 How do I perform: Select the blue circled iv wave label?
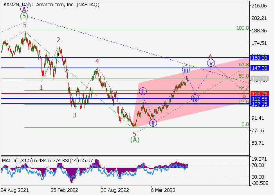click(195, 98)
